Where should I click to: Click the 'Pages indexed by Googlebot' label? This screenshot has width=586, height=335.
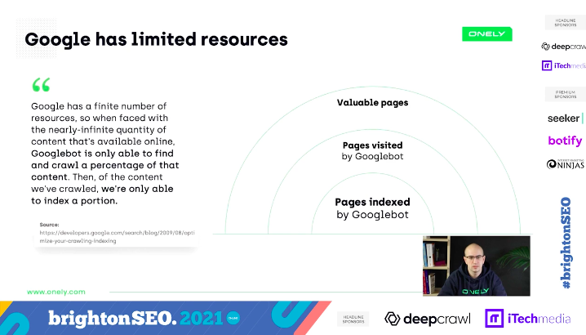pyautogui.click(x=373, y=208)
